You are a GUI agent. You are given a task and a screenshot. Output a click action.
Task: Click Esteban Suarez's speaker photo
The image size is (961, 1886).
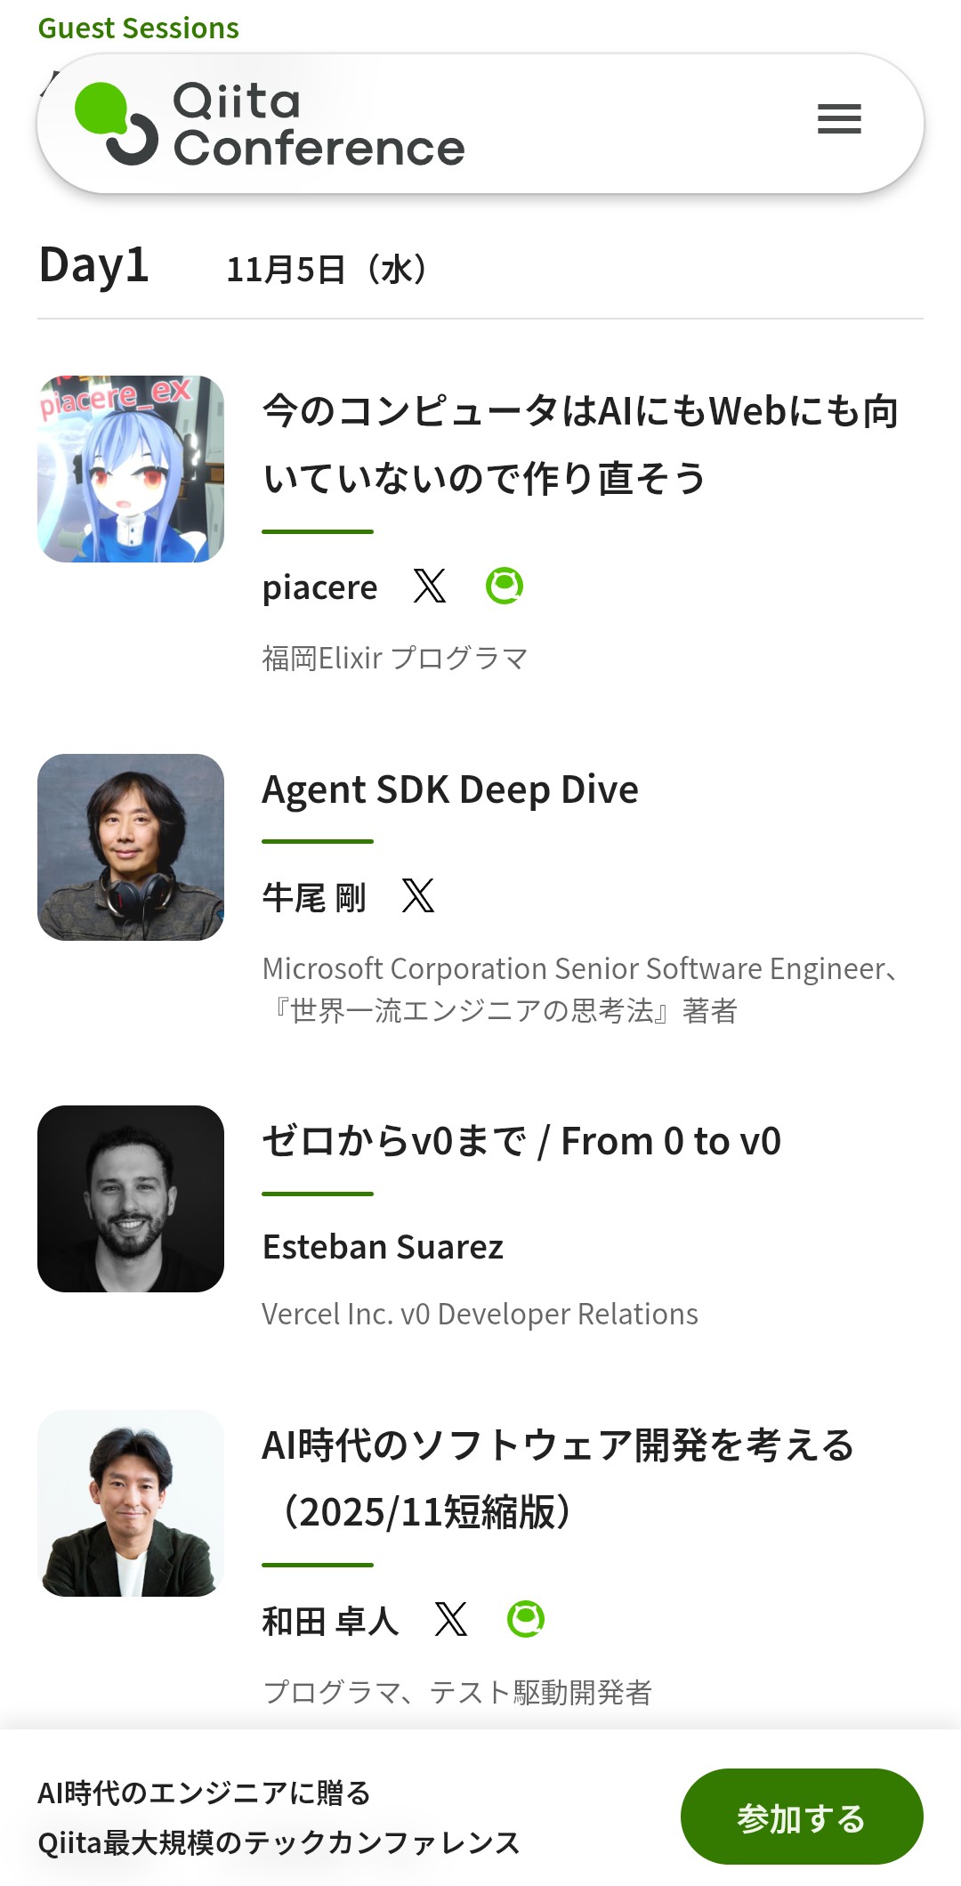pos(131,1199)
